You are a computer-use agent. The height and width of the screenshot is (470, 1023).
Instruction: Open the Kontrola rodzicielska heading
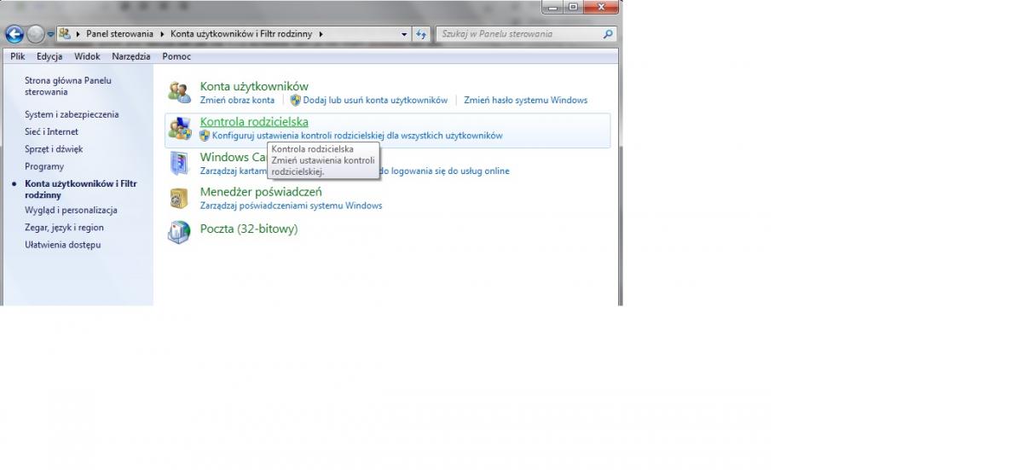pyautogui.click(x=254, y=122)
